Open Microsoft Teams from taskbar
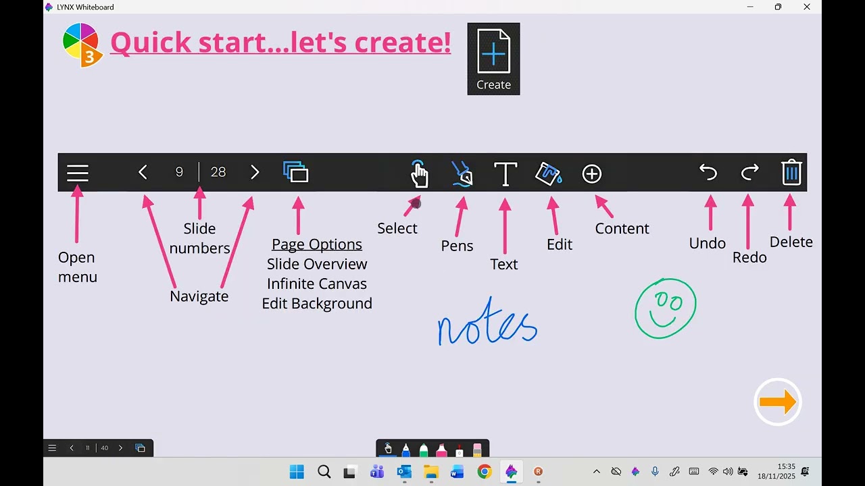 377,472
